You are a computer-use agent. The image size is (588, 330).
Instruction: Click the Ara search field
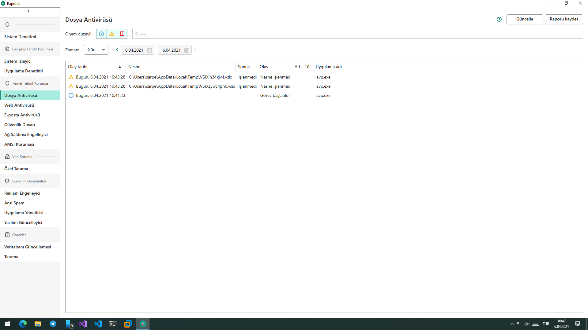[x=357, y=34]
